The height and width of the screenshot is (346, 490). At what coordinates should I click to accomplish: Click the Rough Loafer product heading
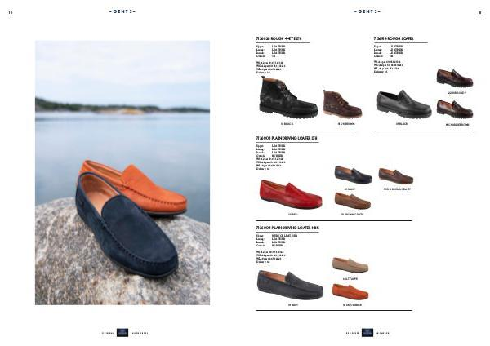pos(394,38)
